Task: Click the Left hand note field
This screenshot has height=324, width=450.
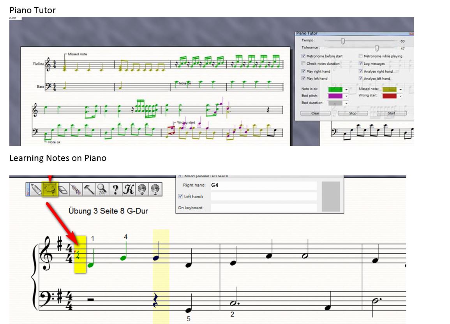Action: pyautogui.click(x=264, y=196)
